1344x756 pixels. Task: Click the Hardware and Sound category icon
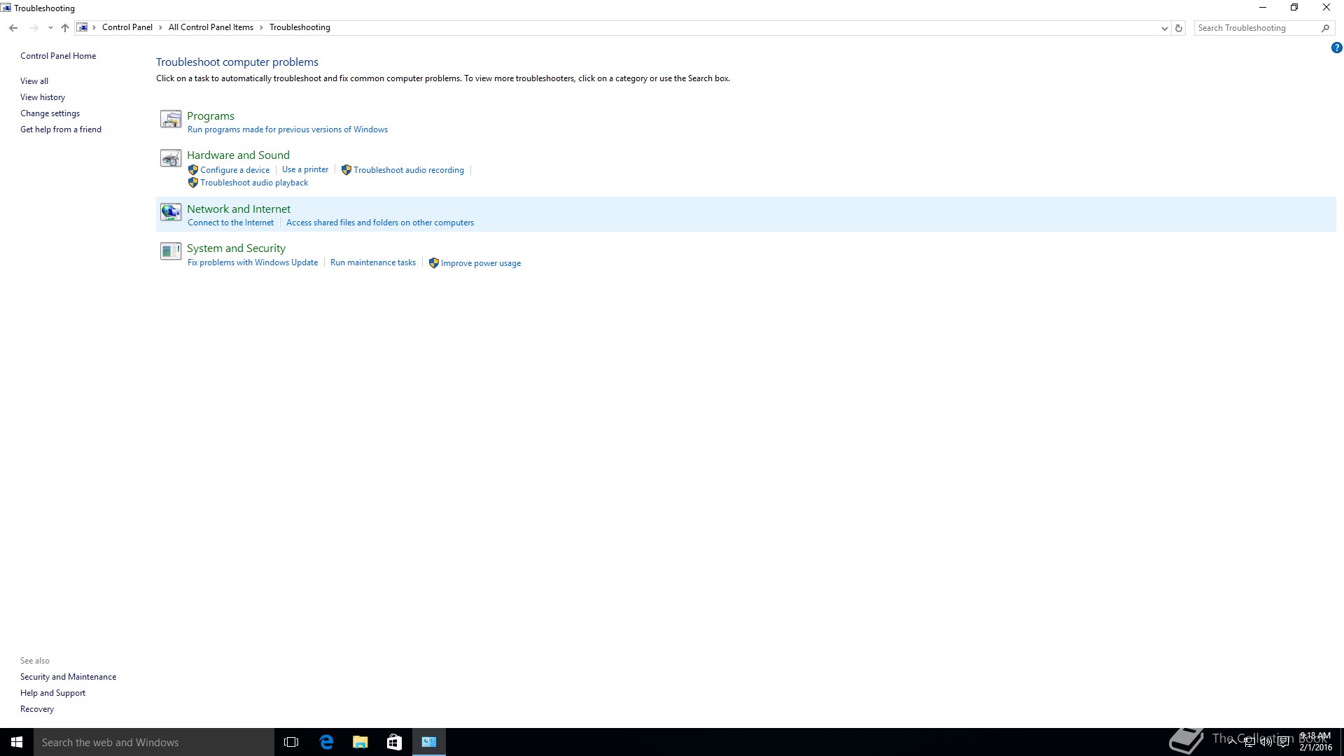[x=170, y=159]
